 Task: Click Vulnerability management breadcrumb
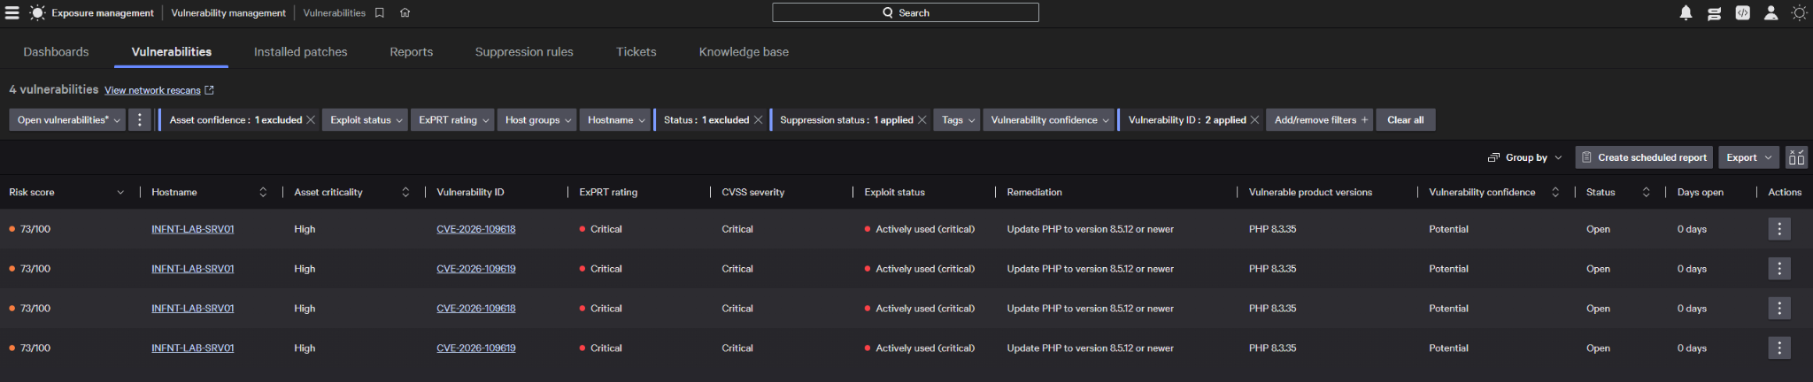[x=228, y=12]
